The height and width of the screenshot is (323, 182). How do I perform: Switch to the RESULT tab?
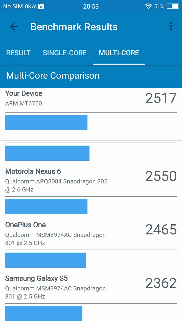tap(18, 53)
